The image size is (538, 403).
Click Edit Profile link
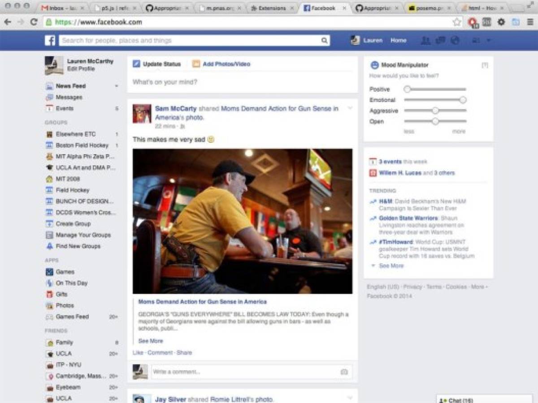(x=81, y=69)
